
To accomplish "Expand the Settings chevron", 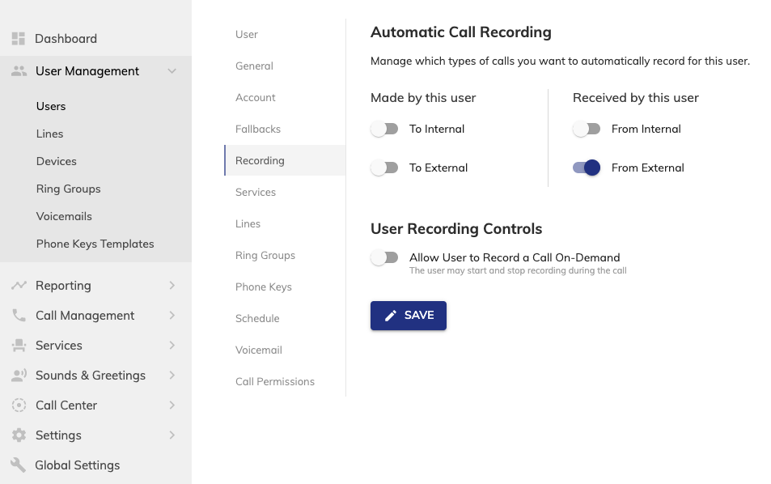I will click(172, 435).
